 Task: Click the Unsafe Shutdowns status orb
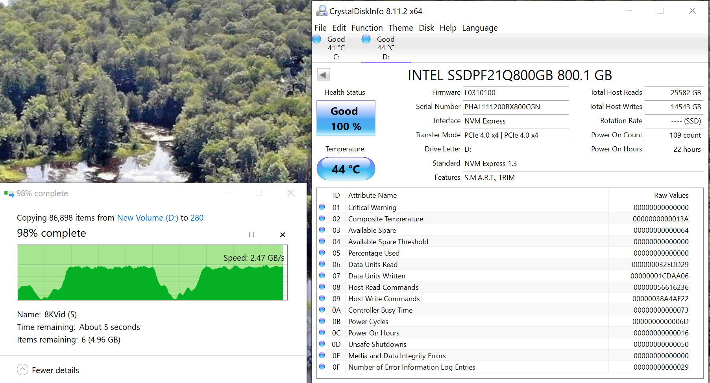click(322, 344)
